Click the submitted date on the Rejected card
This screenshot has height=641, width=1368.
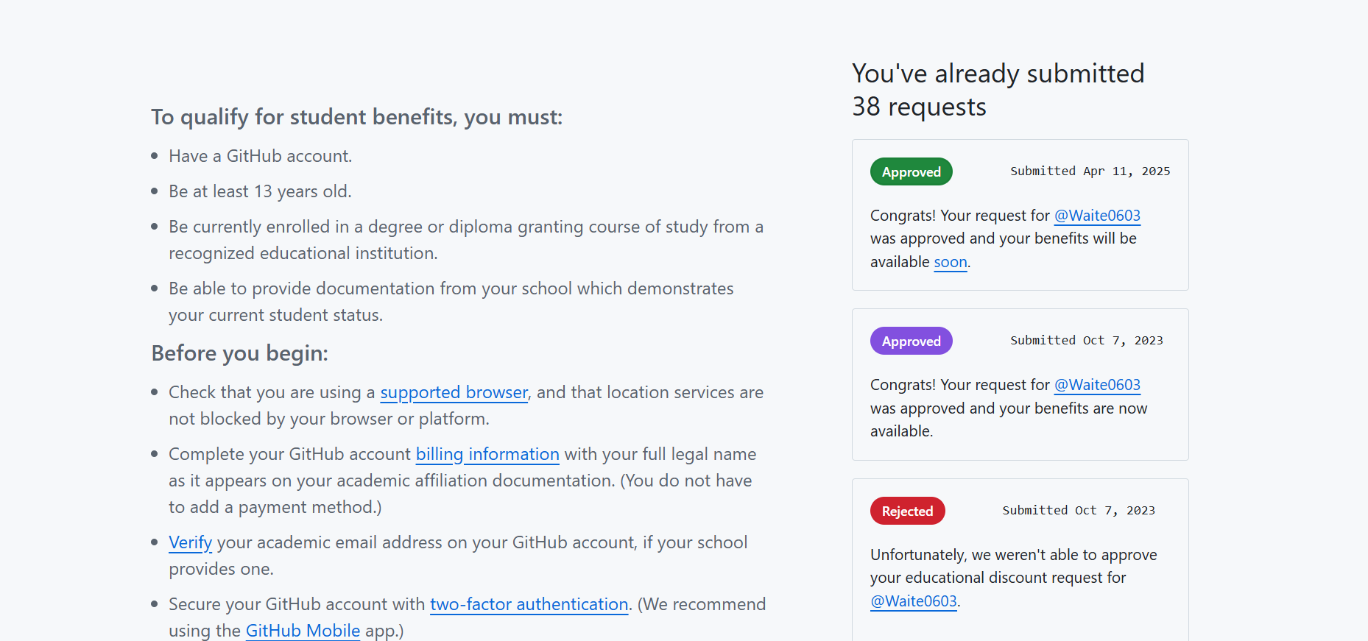pyautogui.click(x=1079, y=510)
